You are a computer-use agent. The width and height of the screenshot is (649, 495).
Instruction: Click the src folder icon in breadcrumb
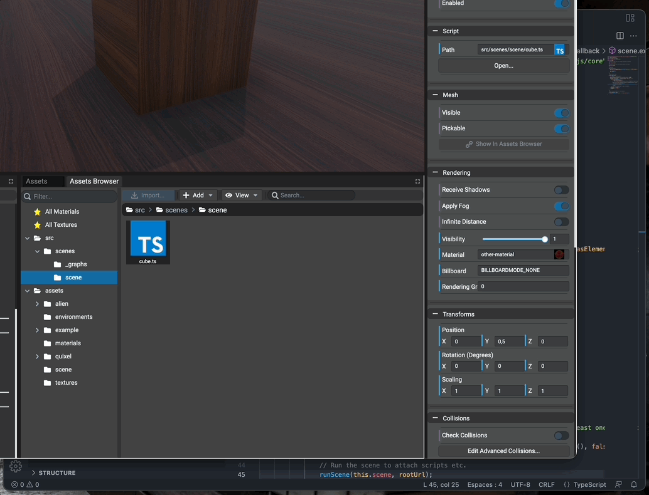coord(129,210)
